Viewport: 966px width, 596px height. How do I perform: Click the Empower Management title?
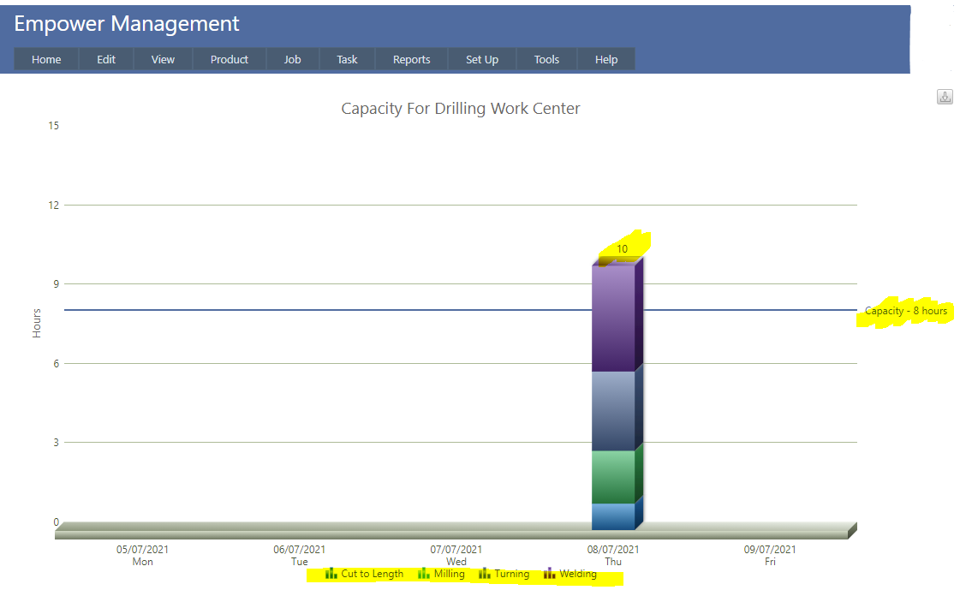[x=127, y=24]
